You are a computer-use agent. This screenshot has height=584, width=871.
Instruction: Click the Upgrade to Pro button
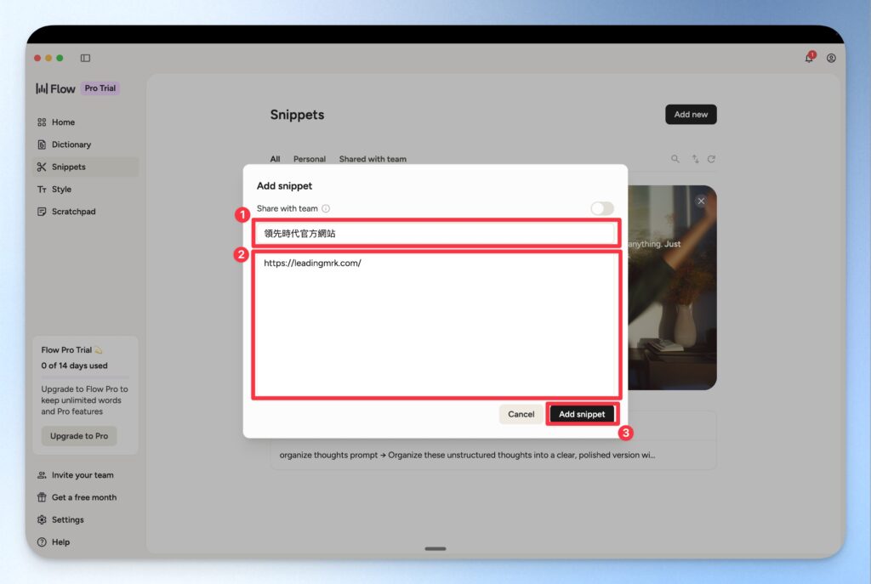coord(78,436)
